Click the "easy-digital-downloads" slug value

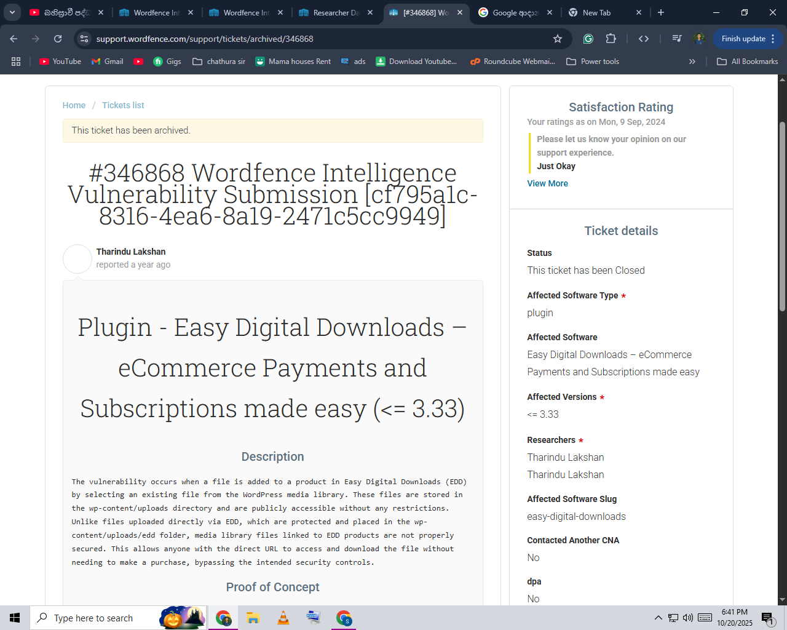[x=576, y=516]
